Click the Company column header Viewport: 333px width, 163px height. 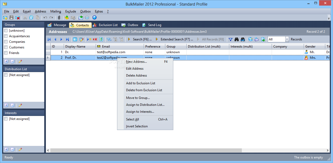(288, 47)
